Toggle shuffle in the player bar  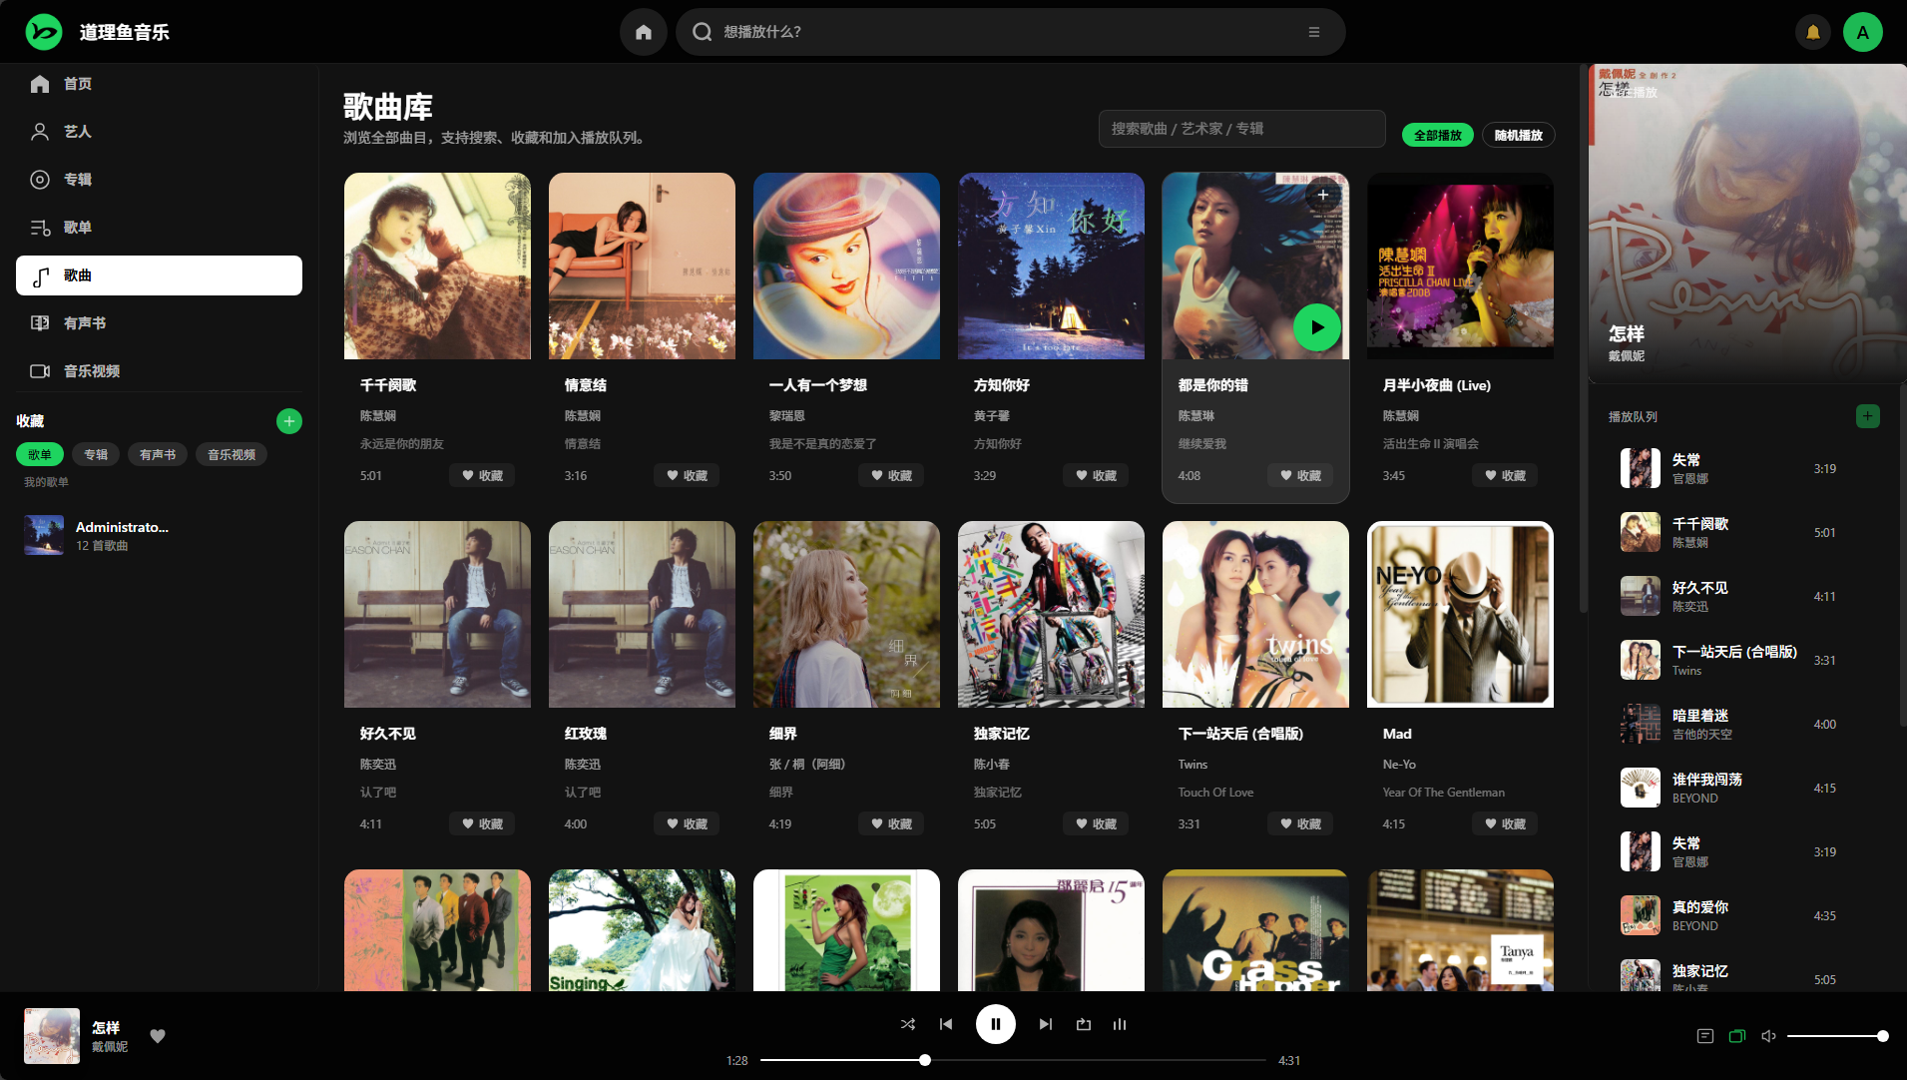click(907, 1024)
